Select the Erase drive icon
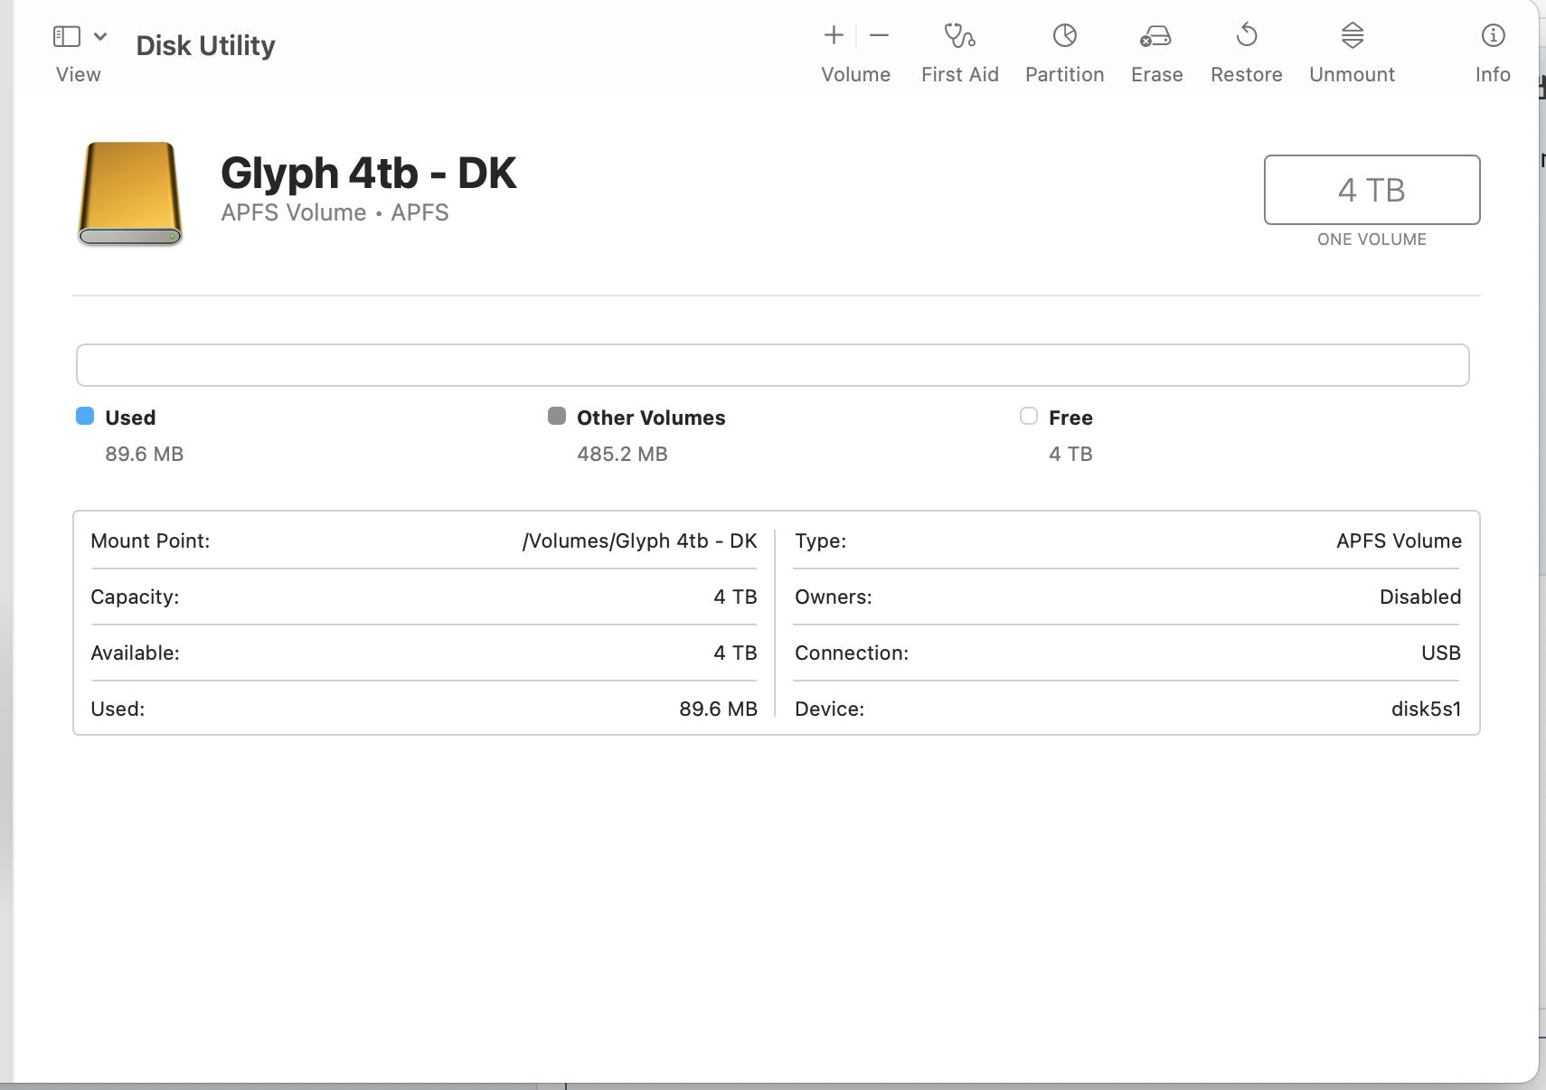The width and height of the screenshot is (1546, 1090). (x=1156, y=35)
